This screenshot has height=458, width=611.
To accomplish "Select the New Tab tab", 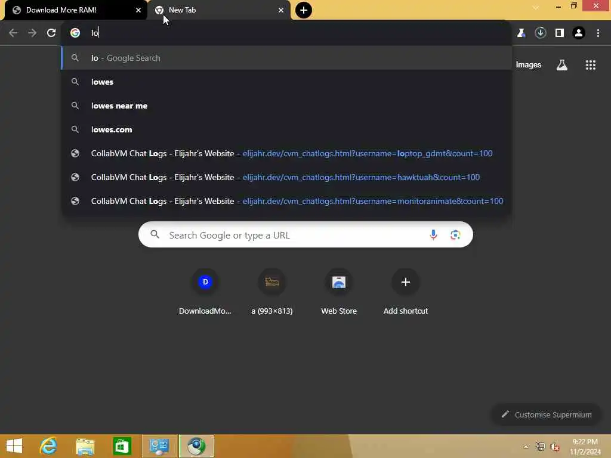I will (218, 10).
